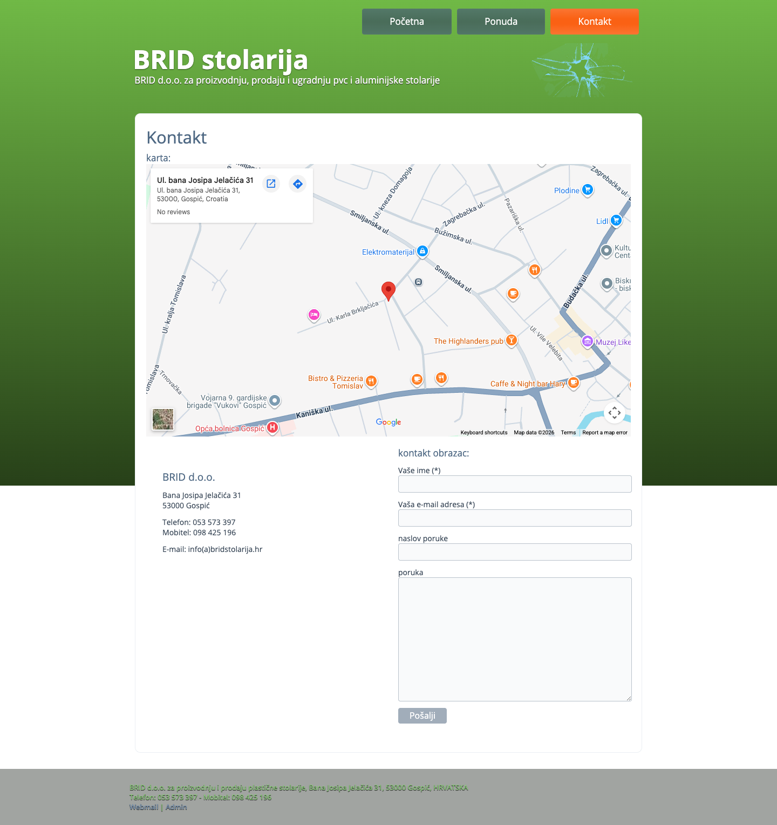Click 'E-mail: info(a)bridstolarija.hr' text
Screen dimensions: 777x825
click(213, 549)
